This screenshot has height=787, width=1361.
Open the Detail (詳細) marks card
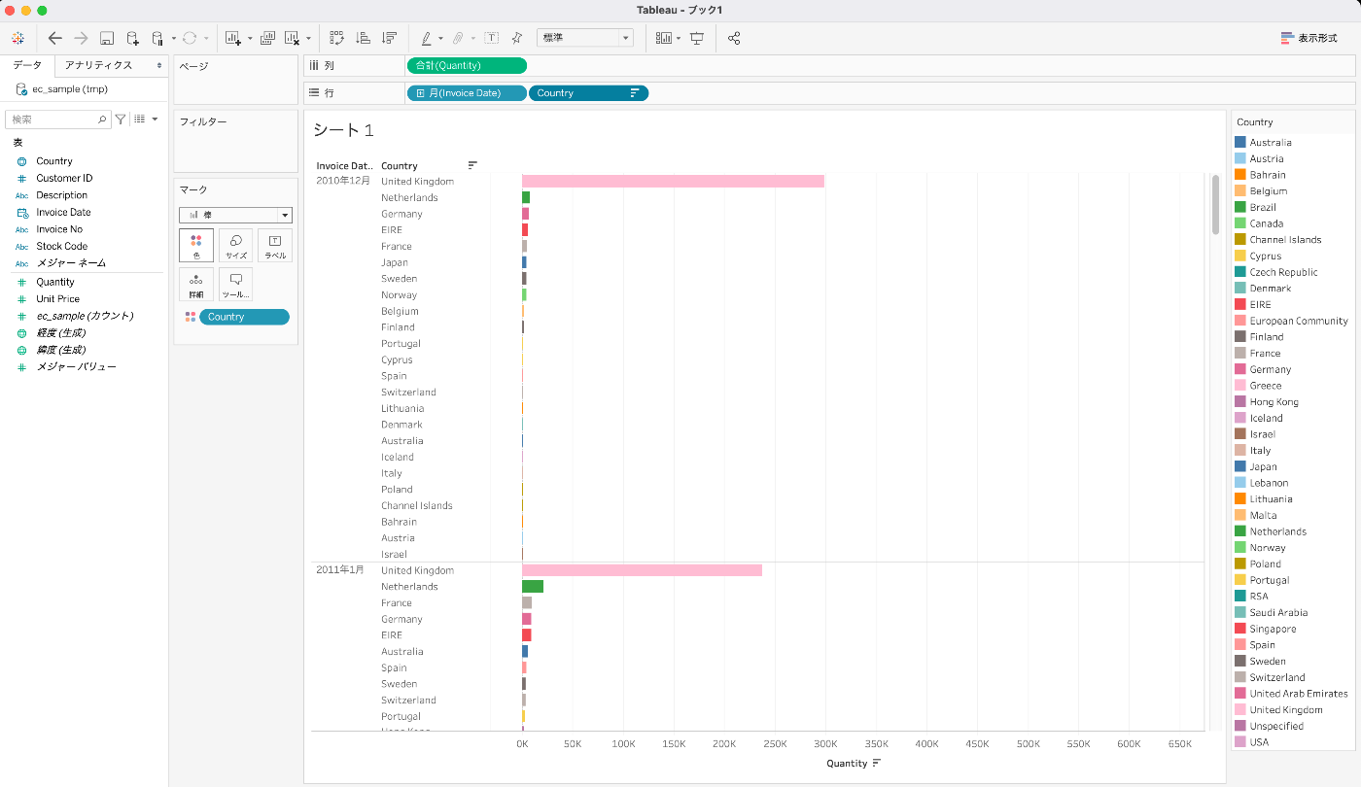pos(196,284)
